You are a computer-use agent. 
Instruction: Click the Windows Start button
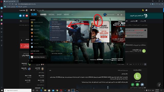tap(2, 90)
